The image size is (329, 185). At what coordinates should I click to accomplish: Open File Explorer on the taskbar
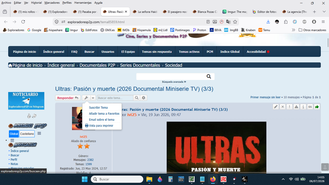[x=149, y=179]
